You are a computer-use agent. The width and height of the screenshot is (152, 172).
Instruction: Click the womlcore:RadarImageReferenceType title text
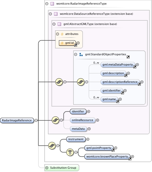pos(81,4)
